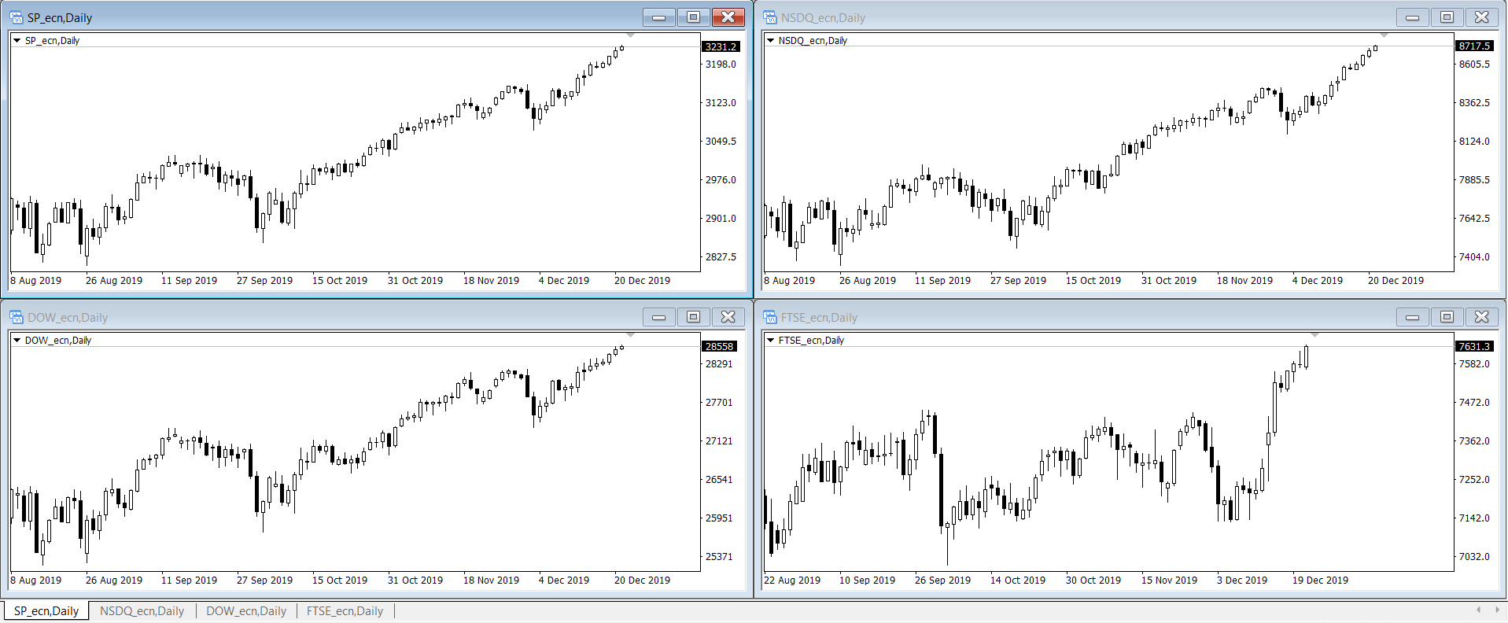The width and height of the screenshot is (1508, 623).
Task: Click the SP current price label 3231.2
Action: 721,46
